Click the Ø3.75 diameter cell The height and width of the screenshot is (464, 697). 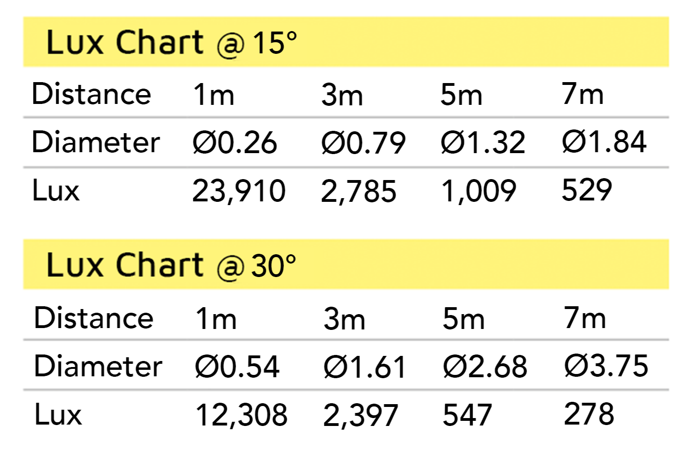tap(606, 366)
